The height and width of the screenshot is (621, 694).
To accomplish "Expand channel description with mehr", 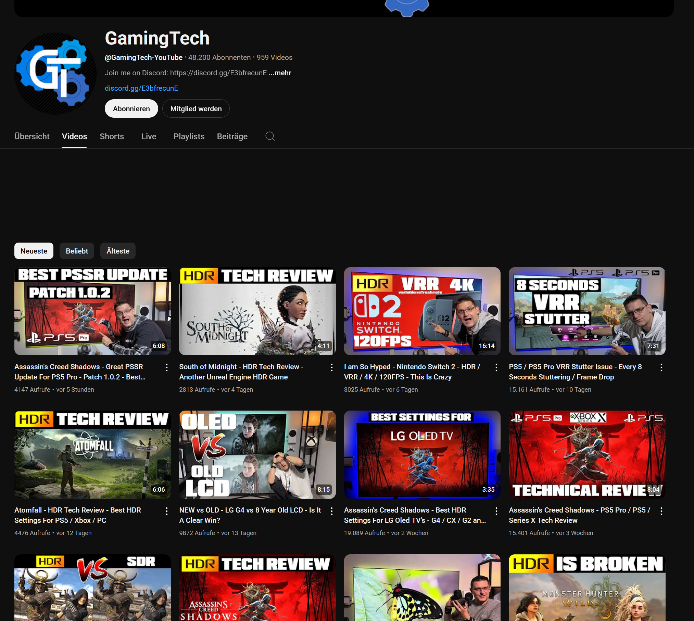I will click(280, 73).
